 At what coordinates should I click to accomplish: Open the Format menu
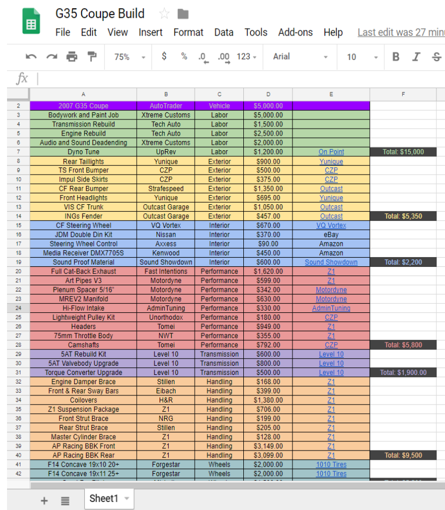188,32
